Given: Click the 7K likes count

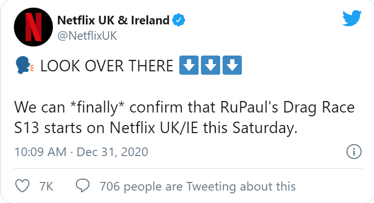Looking at the screenshot, I should coord(46,186).
